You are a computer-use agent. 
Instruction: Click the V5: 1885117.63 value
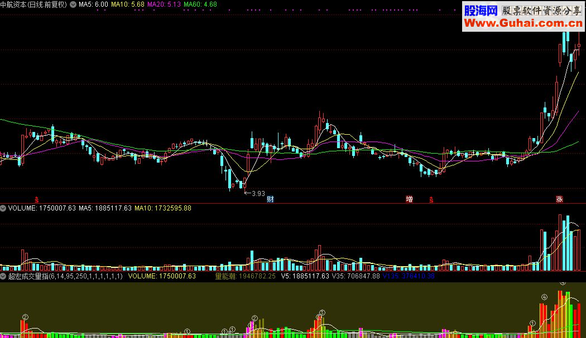point(305,276)
